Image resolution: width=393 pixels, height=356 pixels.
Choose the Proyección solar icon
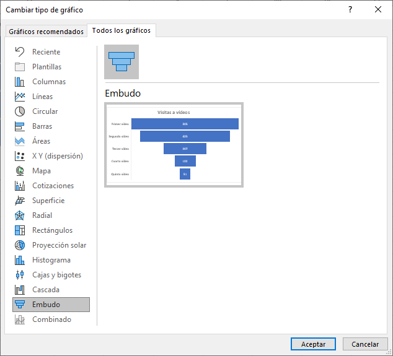tap(20, 245)
